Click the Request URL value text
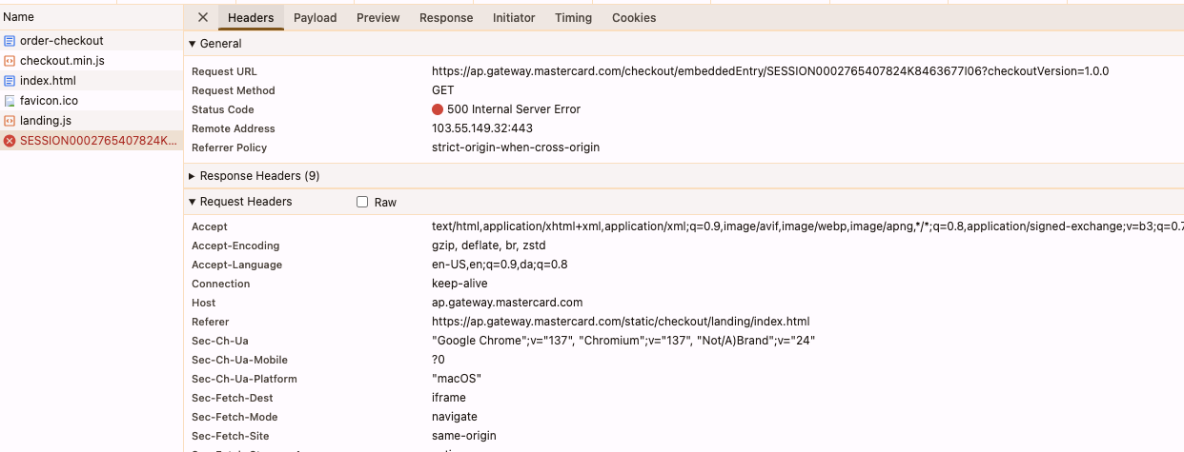 (769, 71)
